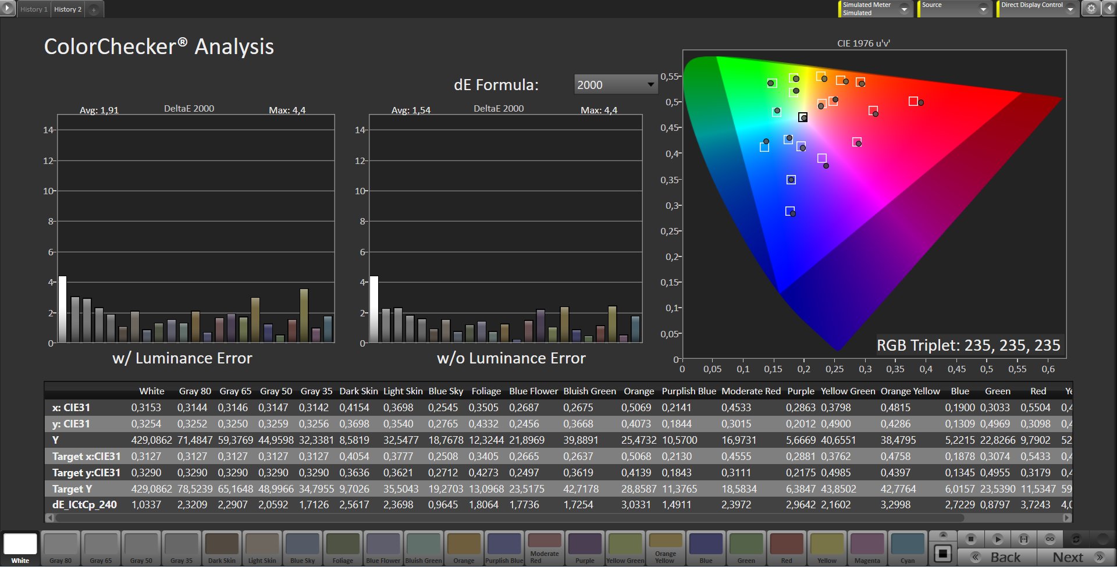Click the Blue Sky column header
The height and width of the screenshot is (567, 1117).
pos(446,391)
